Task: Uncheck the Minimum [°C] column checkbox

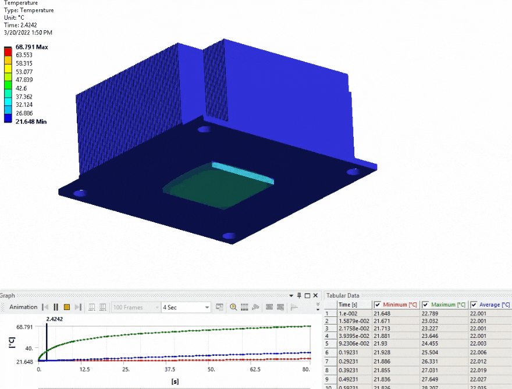Action: [378, 305]
